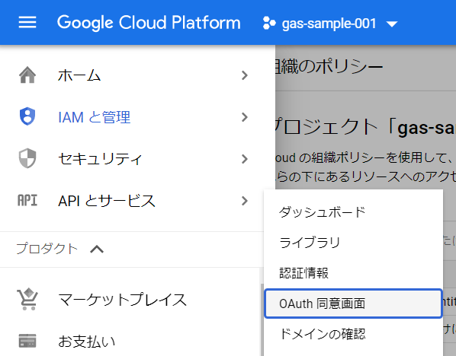Expand the ホーム submenu chevron
Image resolution: width=456 pixels, height=356 pixels.
[x=245, y=75]
